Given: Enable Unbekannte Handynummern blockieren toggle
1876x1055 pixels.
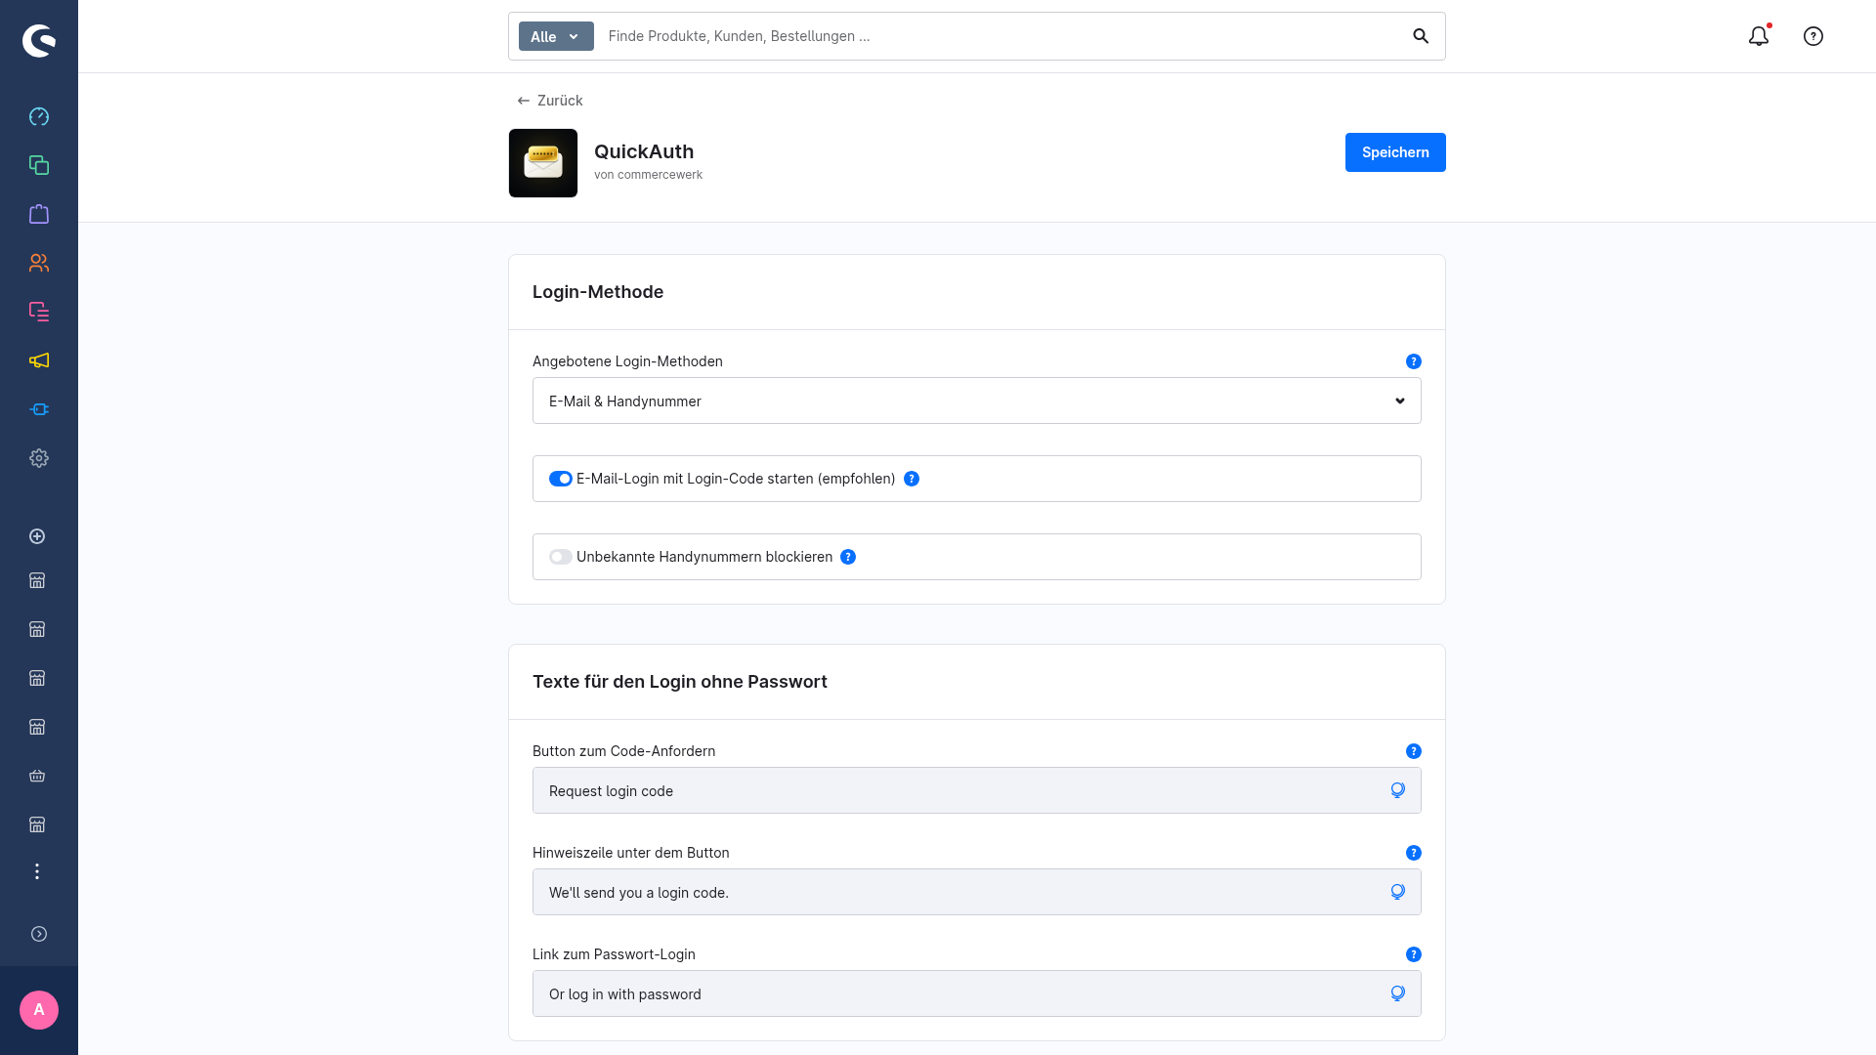Looking at the screenshot, I should click(x=560, y=557).
